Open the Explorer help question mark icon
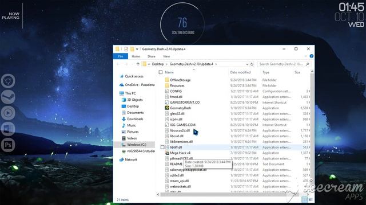 [x=311, y=56]
